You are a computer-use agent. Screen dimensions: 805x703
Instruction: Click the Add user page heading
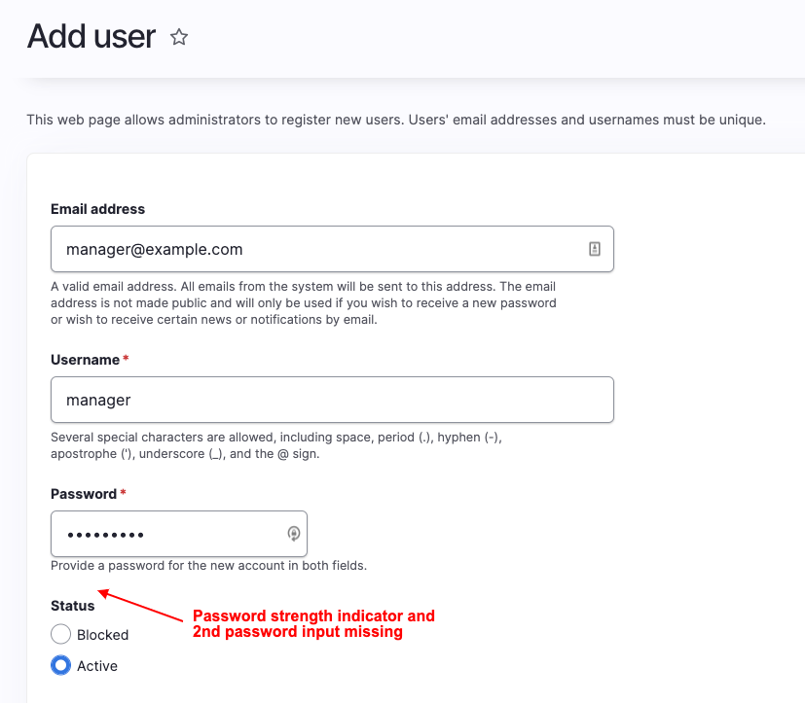click(91, 36)
